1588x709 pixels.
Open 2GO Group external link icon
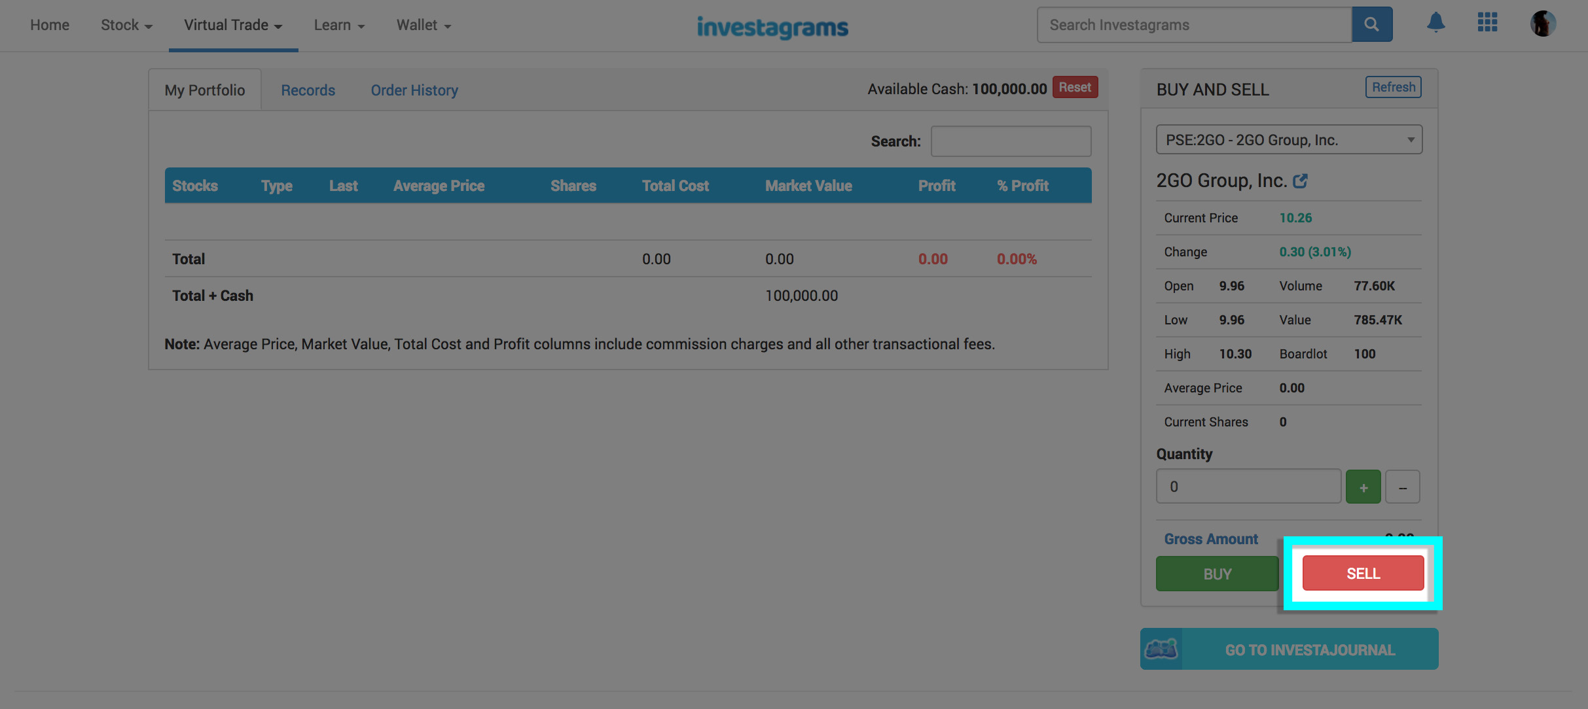click(x=1301, y=181)
